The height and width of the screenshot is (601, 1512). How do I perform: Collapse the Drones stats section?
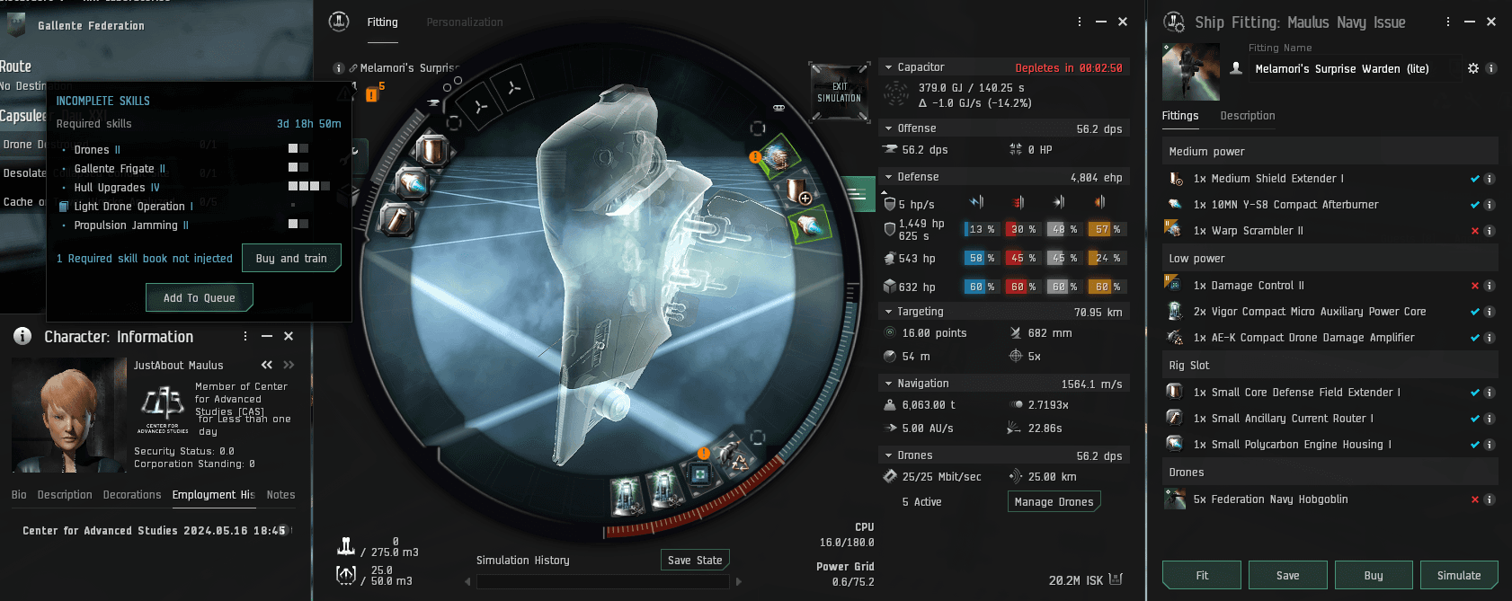pyautogui.click(x=889, y=455)
